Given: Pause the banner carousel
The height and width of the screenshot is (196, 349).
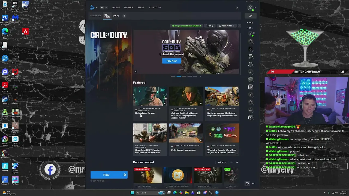Looking at the screenshot, I should [136, 71].
